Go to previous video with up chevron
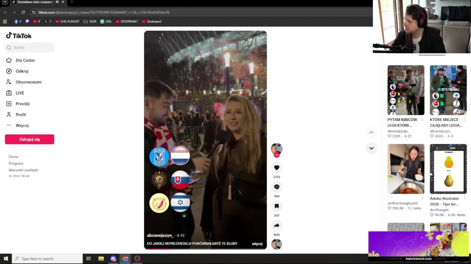 coord(371,132)
